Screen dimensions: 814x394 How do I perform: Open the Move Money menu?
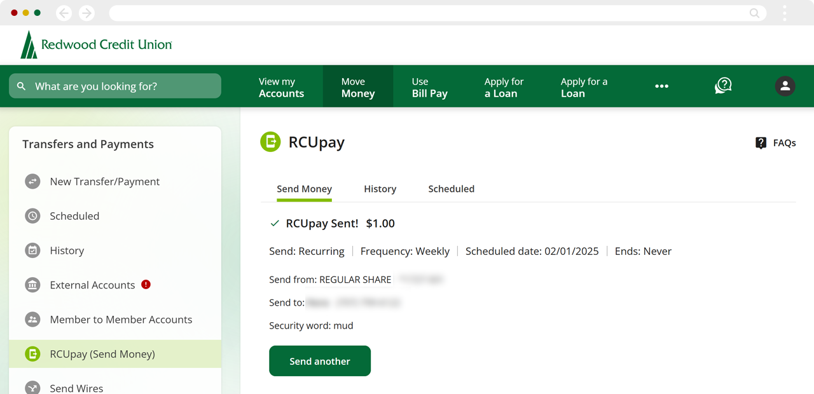click(x=358, y=87)
